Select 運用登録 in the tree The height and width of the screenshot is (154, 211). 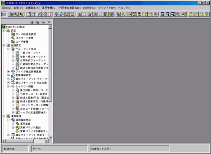[25, 124]
